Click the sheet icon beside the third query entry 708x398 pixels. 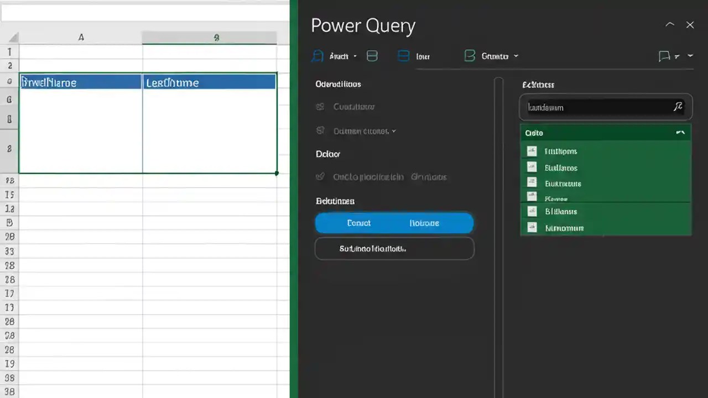click(532, 184)
